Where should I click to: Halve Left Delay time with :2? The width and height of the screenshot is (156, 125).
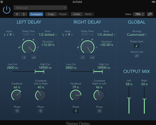coord(24,58)
